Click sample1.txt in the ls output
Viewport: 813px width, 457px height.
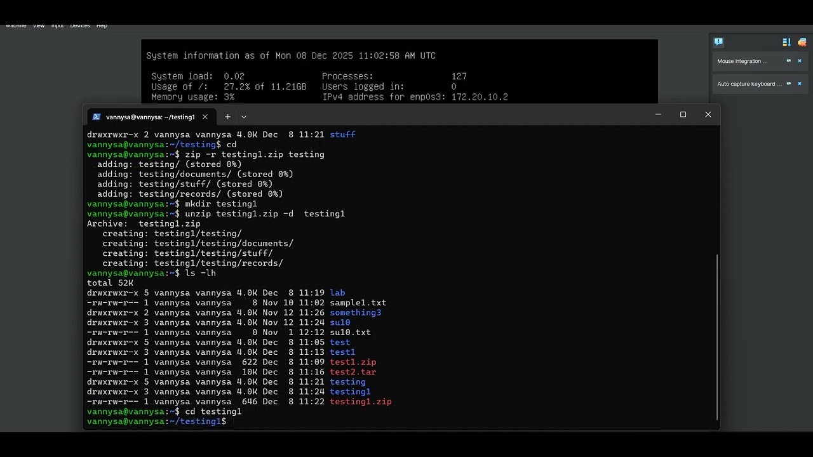pos(358,303)
